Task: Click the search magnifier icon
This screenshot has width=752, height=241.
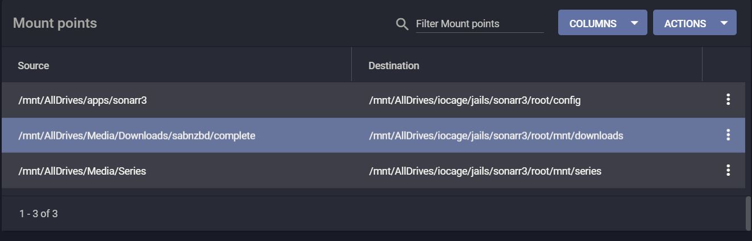Action: coord(402,24)
